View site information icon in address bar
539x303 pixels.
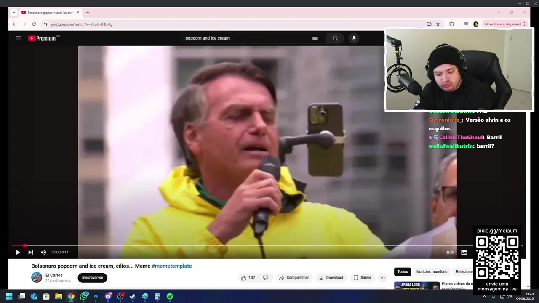pyautogui.click(x=45, y=24)
